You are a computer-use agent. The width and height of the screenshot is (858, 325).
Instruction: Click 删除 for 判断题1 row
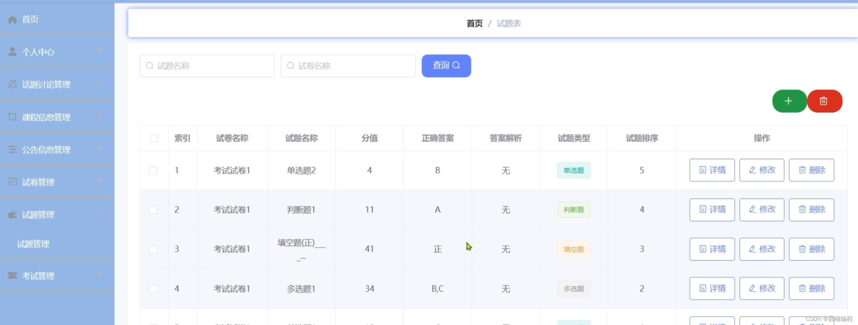tap(811, 210)
